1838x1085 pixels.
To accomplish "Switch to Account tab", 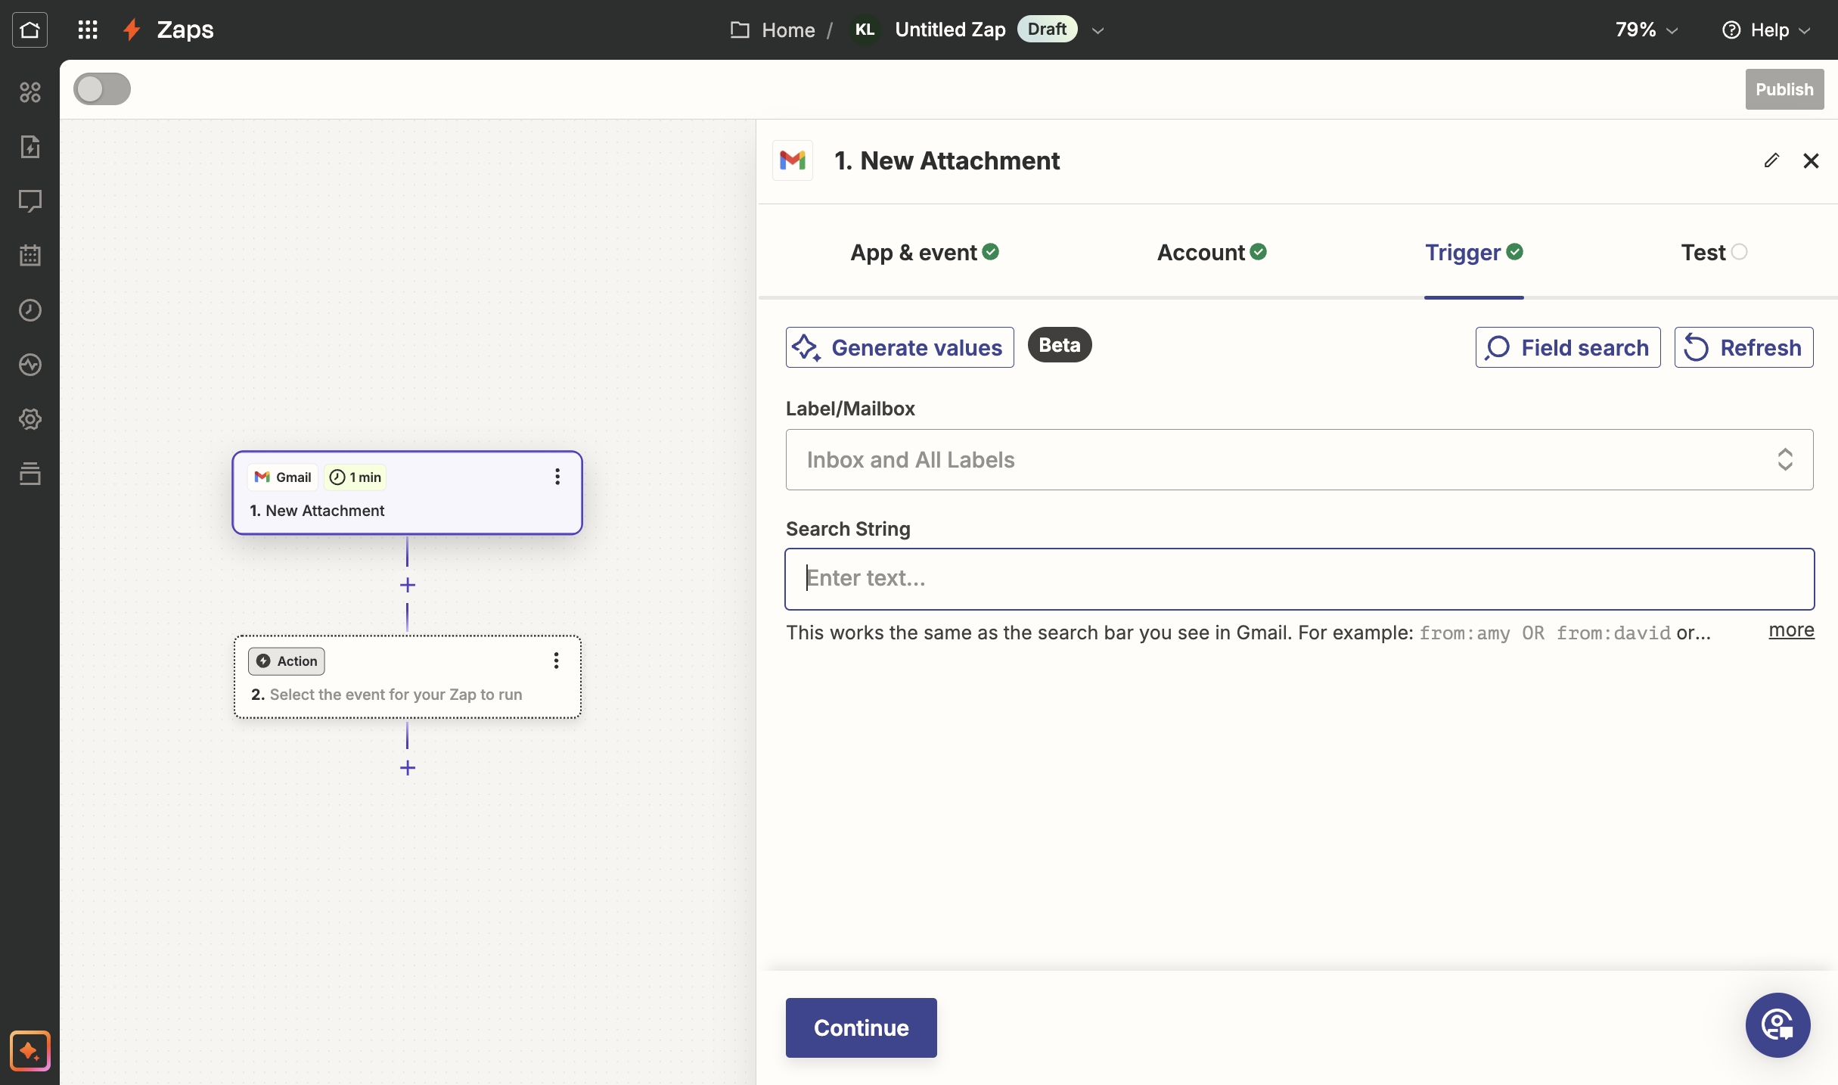I will pyautogui.click(x=1212, y=252).
